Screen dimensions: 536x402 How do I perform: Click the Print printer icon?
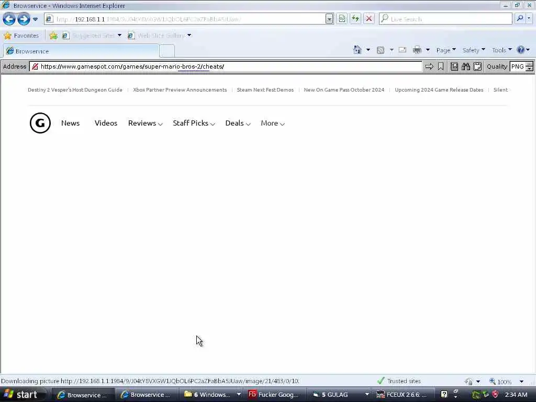(417, 50)
